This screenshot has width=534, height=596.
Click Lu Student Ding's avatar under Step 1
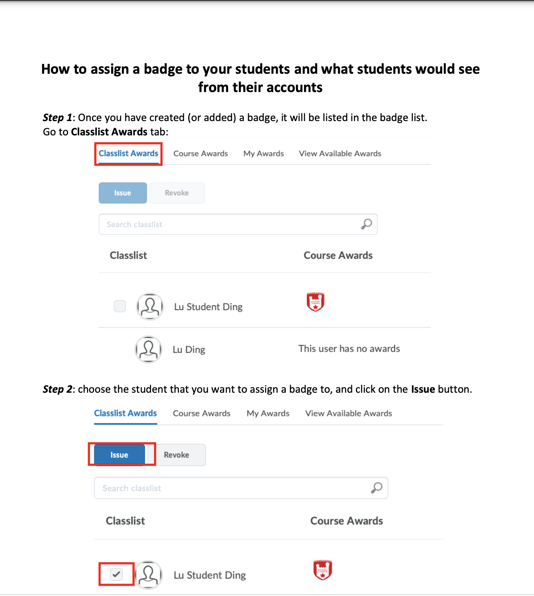(x=150, y=306)
